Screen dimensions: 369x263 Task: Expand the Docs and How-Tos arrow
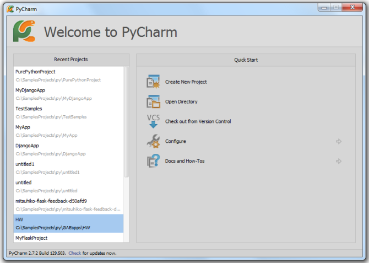(x=339, y=161)
